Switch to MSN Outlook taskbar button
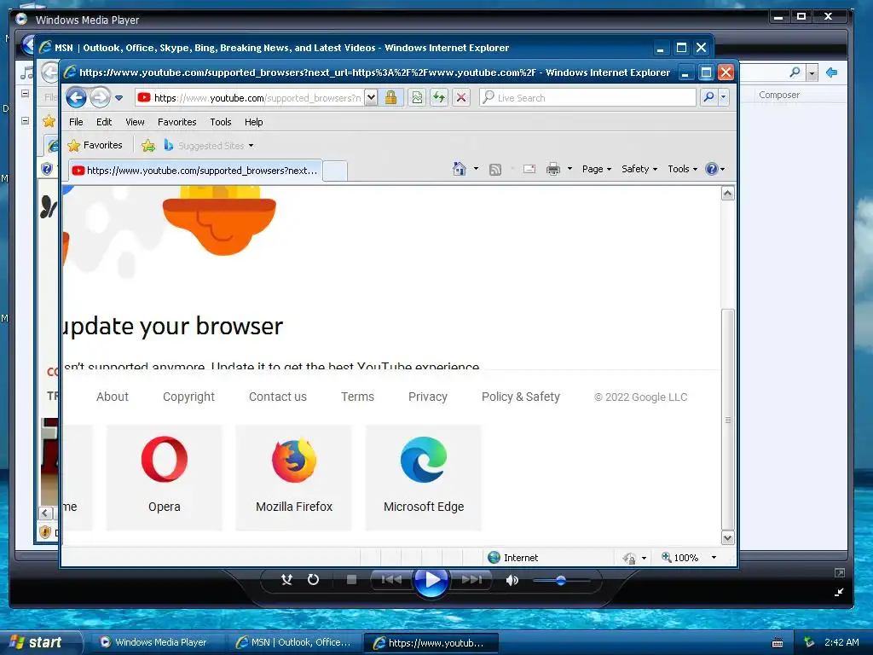The image size is (873, 655). 294,642
